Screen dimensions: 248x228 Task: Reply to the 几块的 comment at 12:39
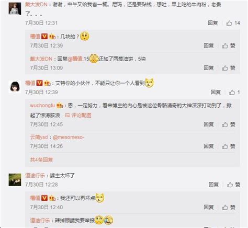(x=209, y=46)
